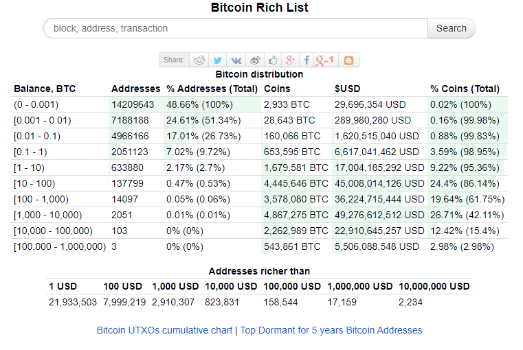Open the Bitcoin UTXOs cumulative chart link
Screen dimensions: 523x350
[164, 330]
